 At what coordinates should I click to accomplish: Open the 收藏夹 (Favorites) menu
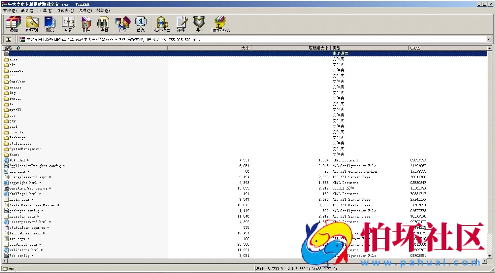(65, 11)
